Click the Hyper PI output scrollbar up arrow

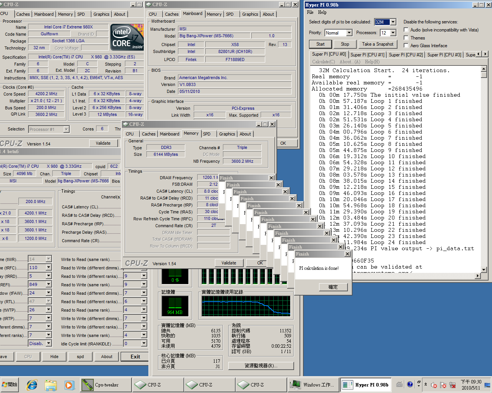point(484,69)
